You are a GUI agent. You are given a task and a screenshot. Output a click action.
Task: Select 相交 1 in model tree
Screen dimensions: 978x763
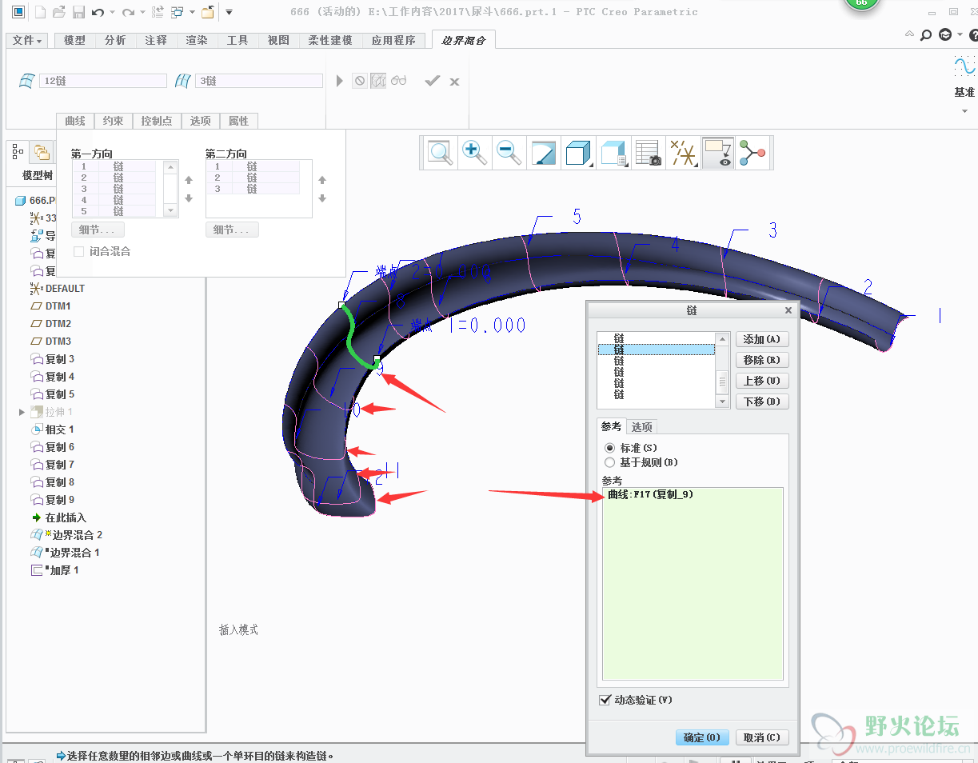point(53,429)
